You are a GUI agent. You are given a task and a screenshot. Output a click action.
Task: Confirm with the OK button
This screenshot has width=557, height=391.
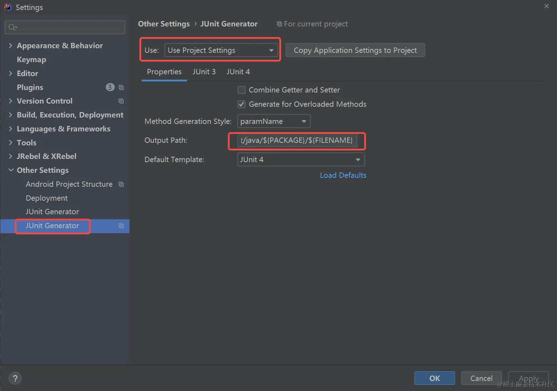click(x=435, y=379)
